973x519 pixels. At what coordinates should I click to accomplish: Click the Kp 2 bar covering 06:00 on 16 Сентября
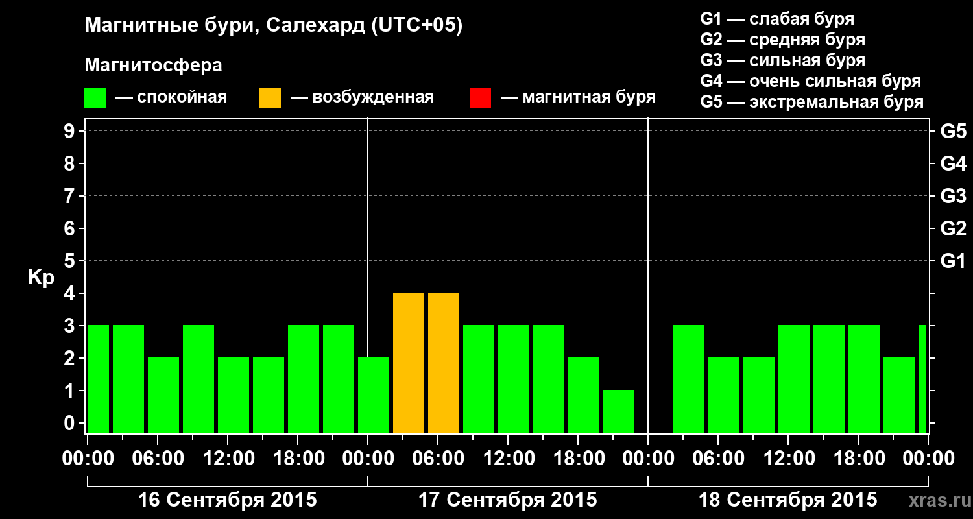coord(163,395)
